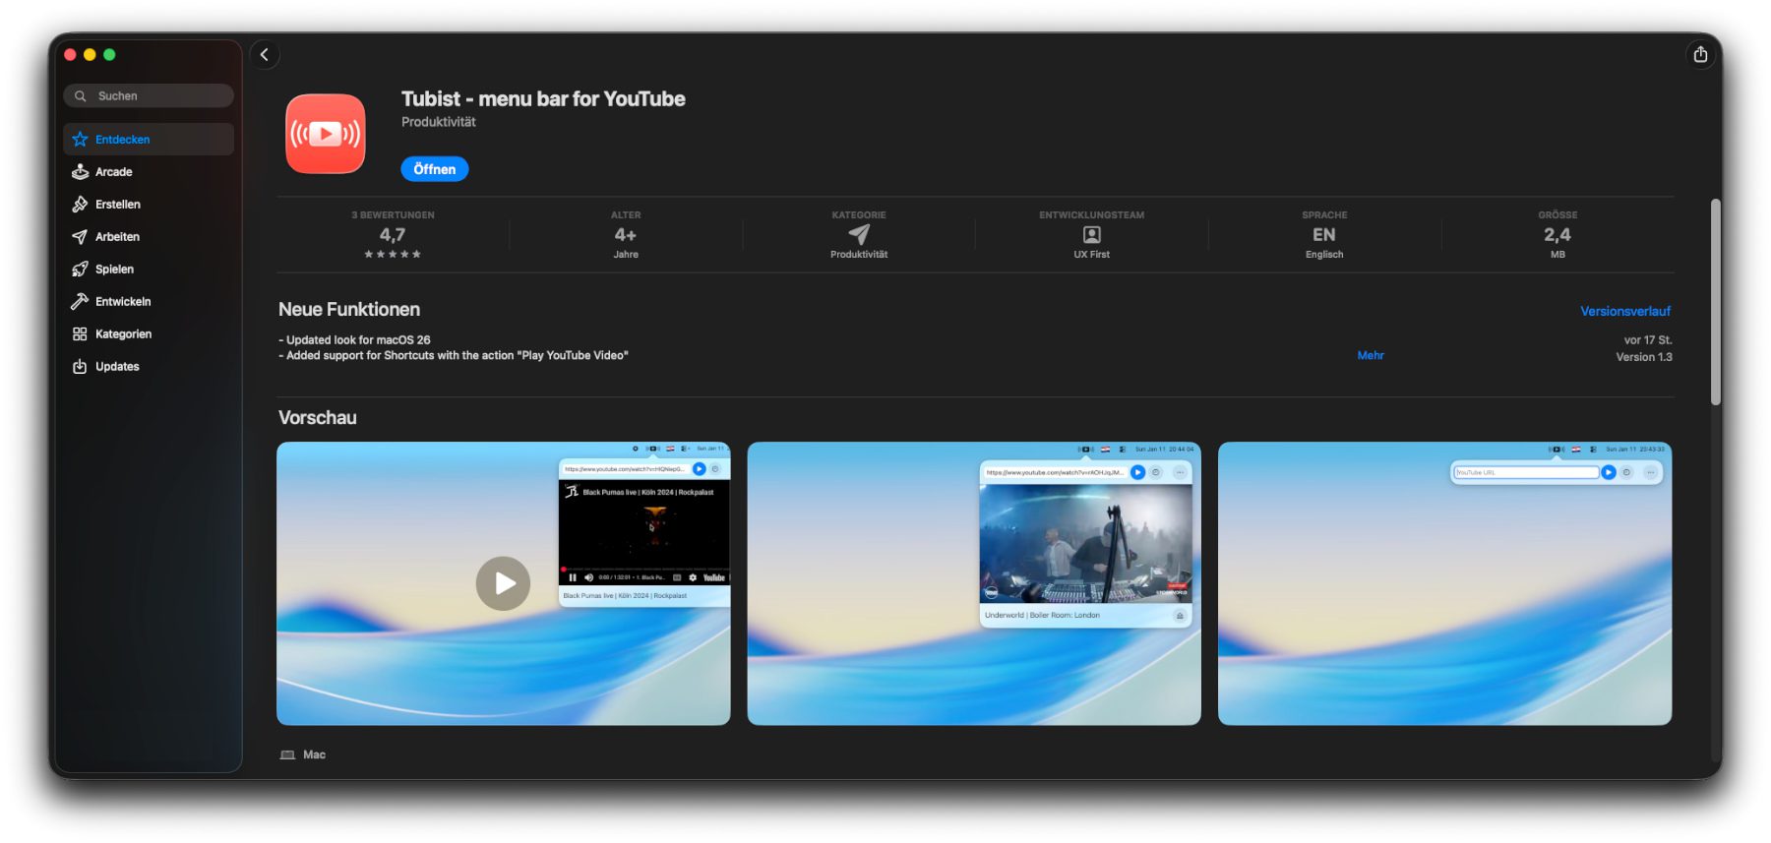Click the back chevron button

[x=265, y=55]
